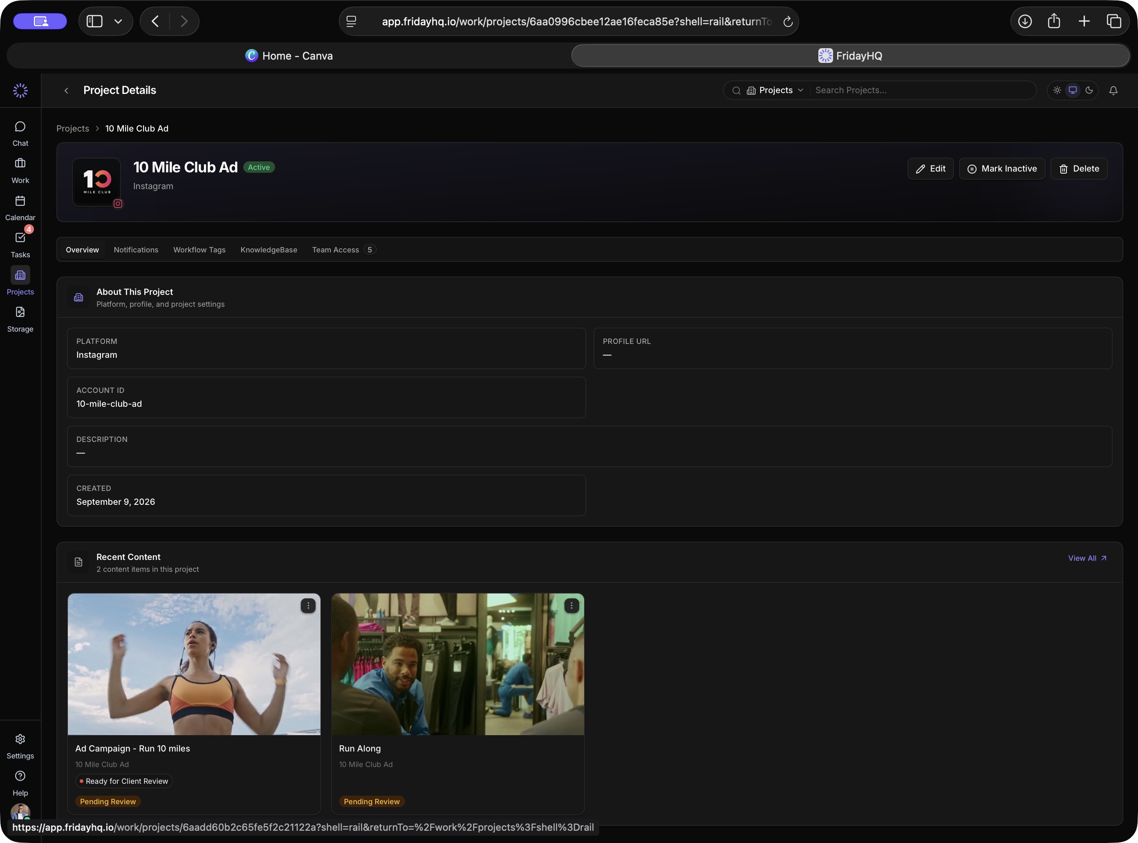
Task: Open Tasks with the notification badge
Action: 20,245
